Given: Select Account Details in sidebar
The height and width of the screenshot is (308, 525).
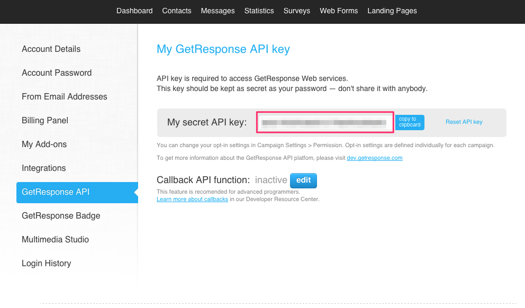Looking at the screenshot, I should click(51, 49).
